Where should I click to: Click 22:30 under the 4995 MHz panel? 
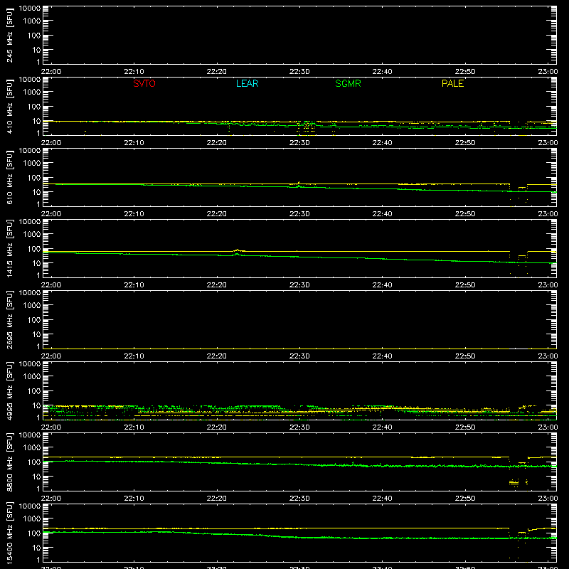(299, 427)
